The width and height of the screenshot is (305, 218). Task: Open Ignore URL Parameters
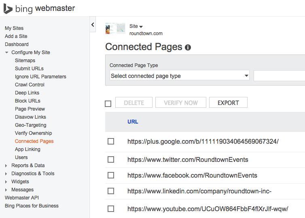click(40, 77)
